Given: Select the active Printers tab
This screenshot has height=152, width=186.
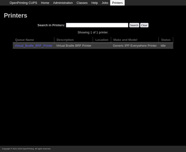Looking at the screenshot, I should 117,3.
